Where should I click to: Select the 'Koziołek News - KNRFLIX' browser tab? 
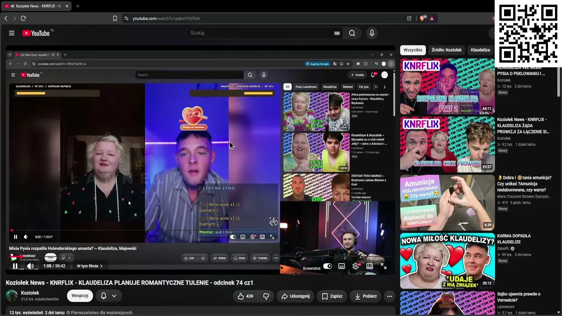[x=36, y=6]
